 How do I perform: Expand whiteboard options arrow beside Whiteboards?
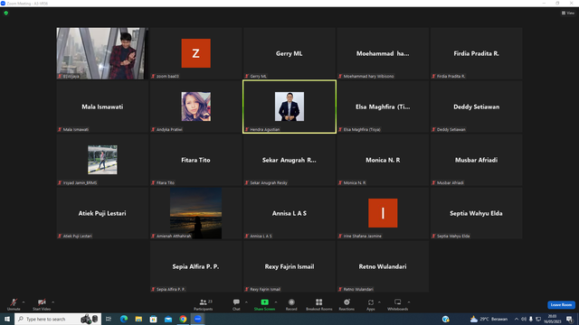click(409, 302)
